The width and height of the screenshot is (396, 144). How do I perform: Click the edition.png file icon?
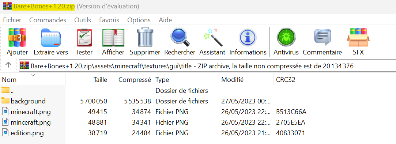pyautogui.click(x=5, y=133)
